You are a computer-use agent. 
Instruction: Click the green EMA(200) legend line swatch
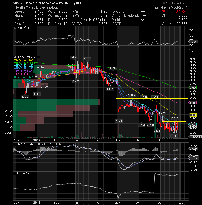(15, 63)
